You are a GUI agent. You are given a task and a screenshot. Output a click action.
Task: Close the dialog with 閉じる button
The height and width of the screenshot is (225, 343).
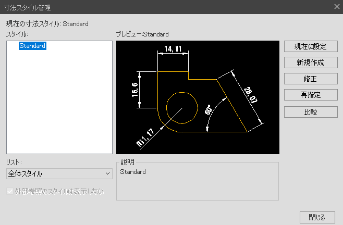[x=317, y=217]
